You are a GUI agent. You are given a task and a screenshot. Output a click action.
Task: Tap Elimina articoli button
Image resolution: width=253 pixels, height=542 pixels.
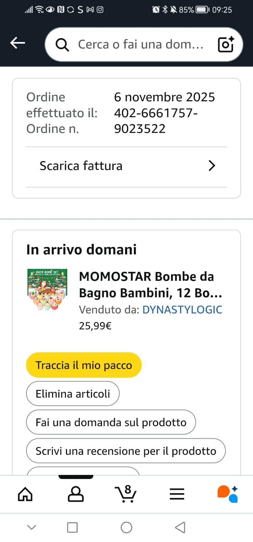pyautogui.click(x=73, y=394)
